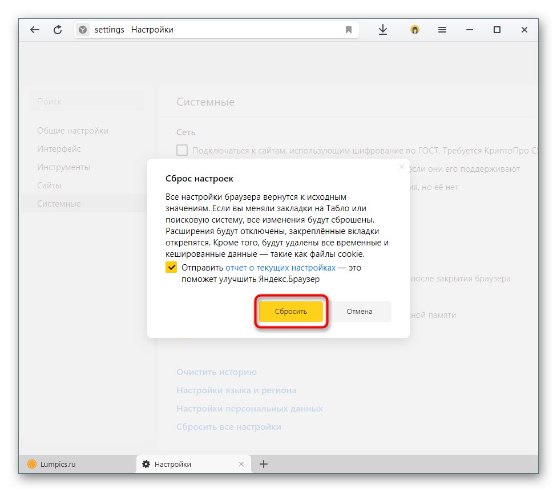Switch to the Lumpics.ru tab

[x=78, y=464]
